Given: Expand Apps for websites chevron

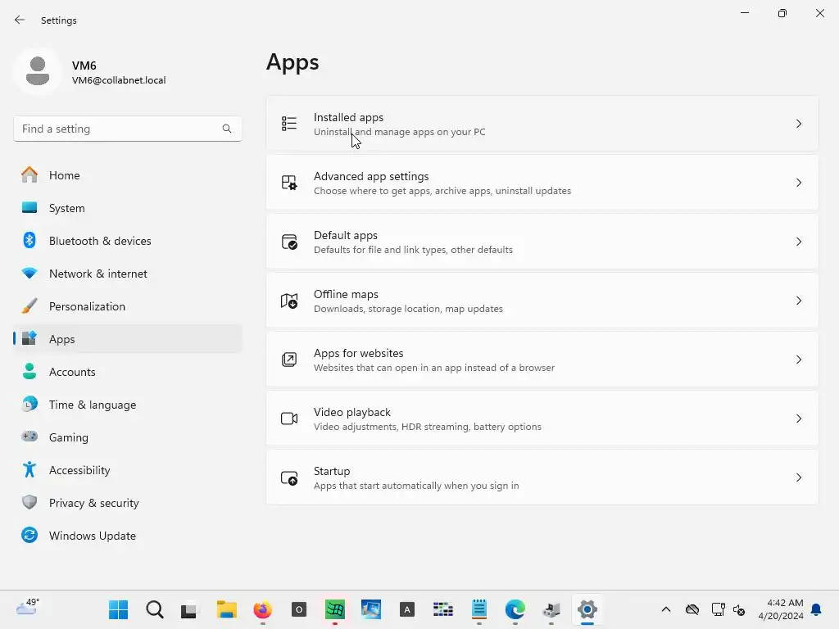Looking at the screenshot, I should tap(798, 360).
